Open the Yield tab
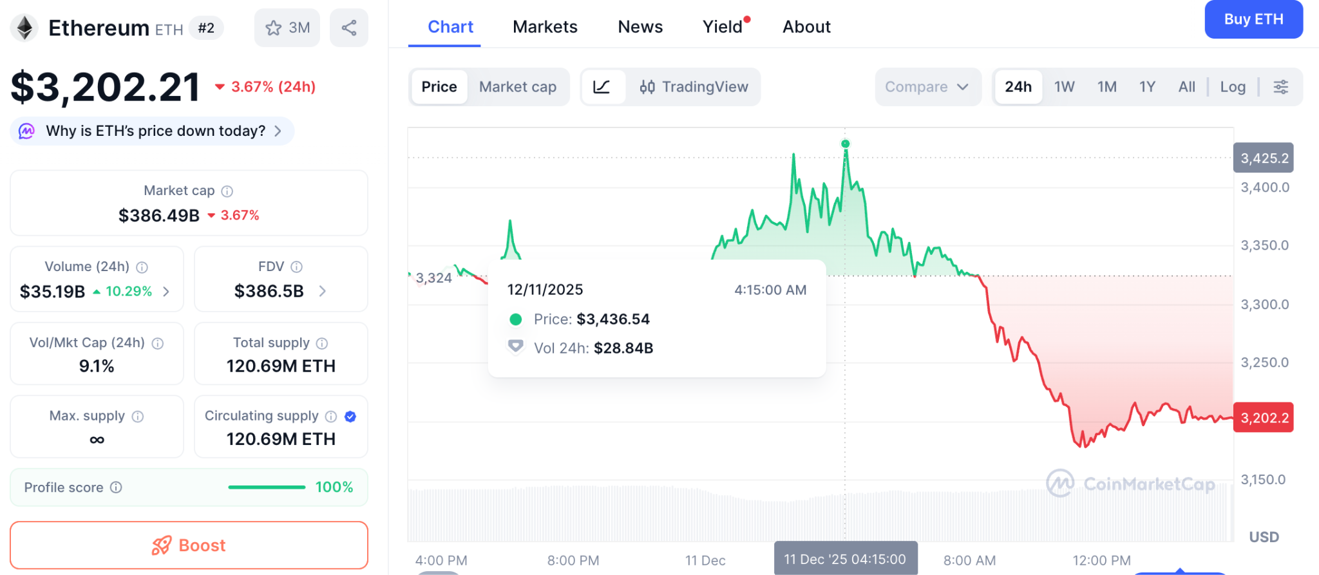Screen dimensions: 1319x575 coord(723,27)
